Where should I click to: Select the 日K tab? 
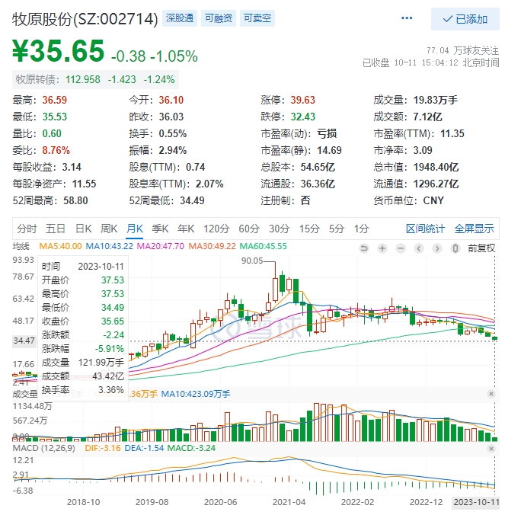coord(83,229)
